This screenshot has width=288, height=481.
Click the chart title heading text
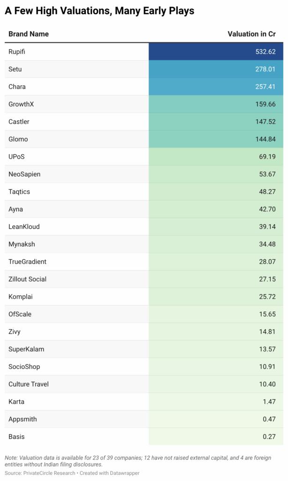pyautogui.click(x=99, y=11)
